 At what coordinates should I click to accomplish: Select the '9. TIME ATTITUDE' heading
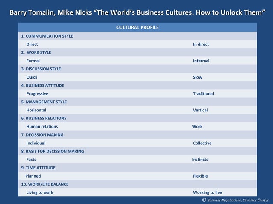pyautogui.click(x=38, y=168)
